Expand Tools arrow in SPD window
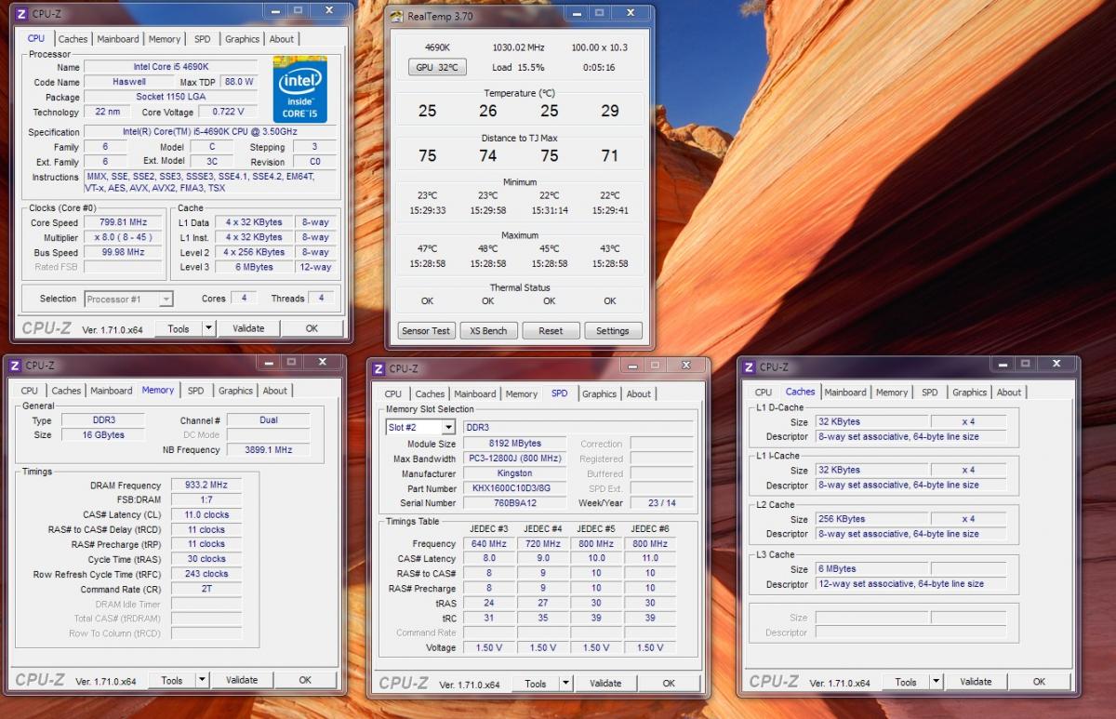This screenshot has height=719, width=1116. [x=565, y=683]
